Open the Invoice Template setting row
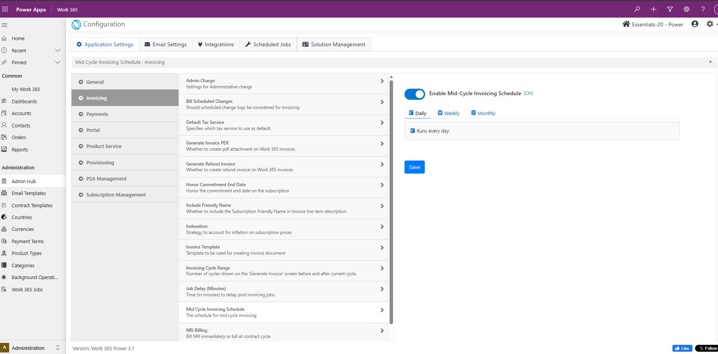The image size is (718, 354). click(283, 250)
